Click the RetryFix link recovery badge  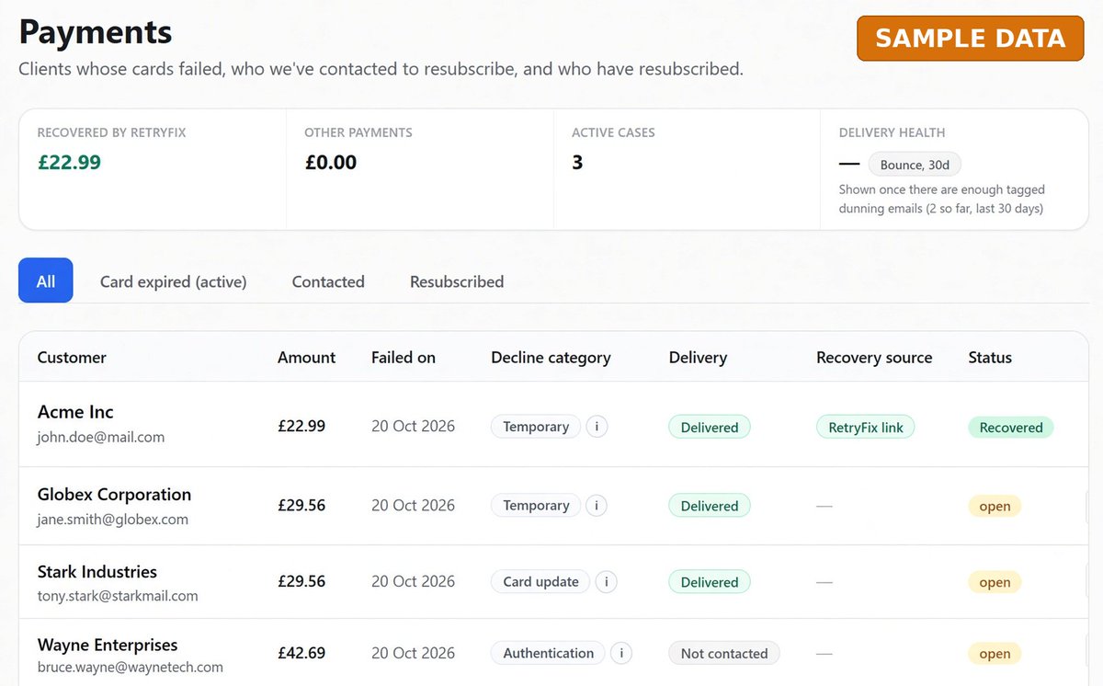pos(866,427)
